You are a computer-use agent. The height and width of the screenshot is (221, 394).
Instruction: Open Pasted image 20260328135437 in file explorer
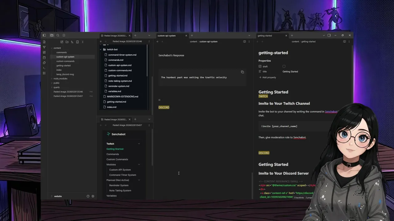pyautogui.click(x=68, y=96)
